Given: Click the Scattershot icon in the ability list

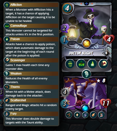Looking at the screenshot, I should coord(7,100).
